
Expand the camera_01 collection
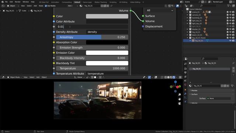click(x=187, y=15)
